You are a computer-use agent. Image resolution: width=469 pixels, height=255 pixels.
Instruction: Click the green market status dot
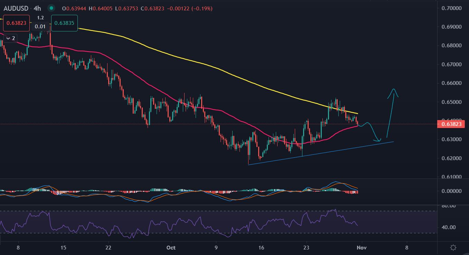(51, 8)
